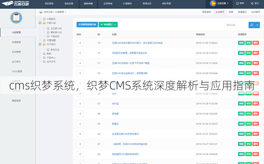The width and height of the screenshot is (264, 164).
Task: Select 内容管理 in the left sidebar
Action: click(x=17, y=33)
